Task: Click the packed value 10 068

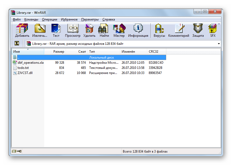Action: [81, 73]
